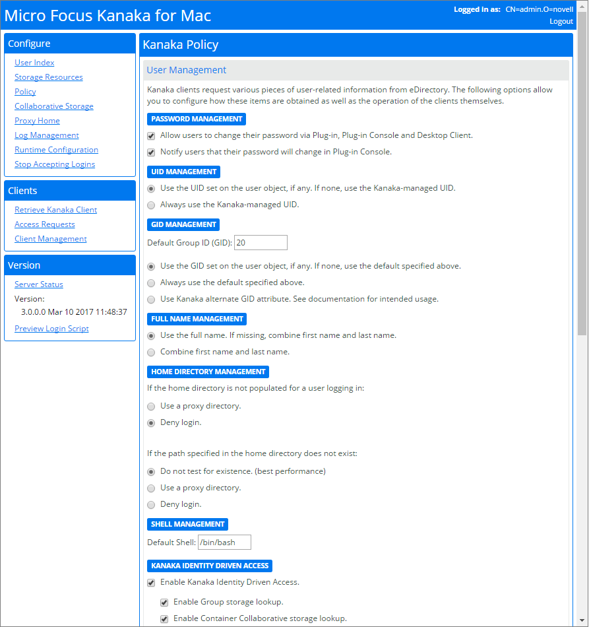Select use the full name option
The width and height of the screenshot is (589, 627).
pyautogui.click(x=151, y=336)
